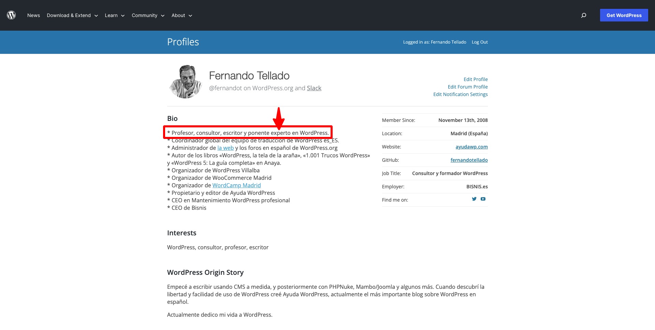
Task: Open the YouTube channel icon
Action: tap(483, 199)
